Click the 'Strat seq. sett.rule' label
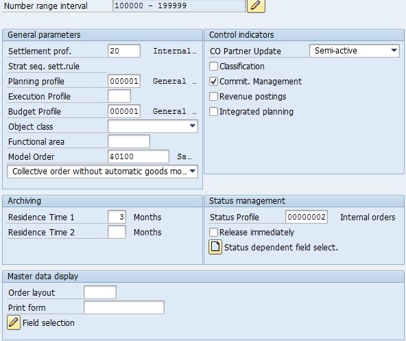The width and height of the screenshot is (406, 341). (x=44, y=67)
